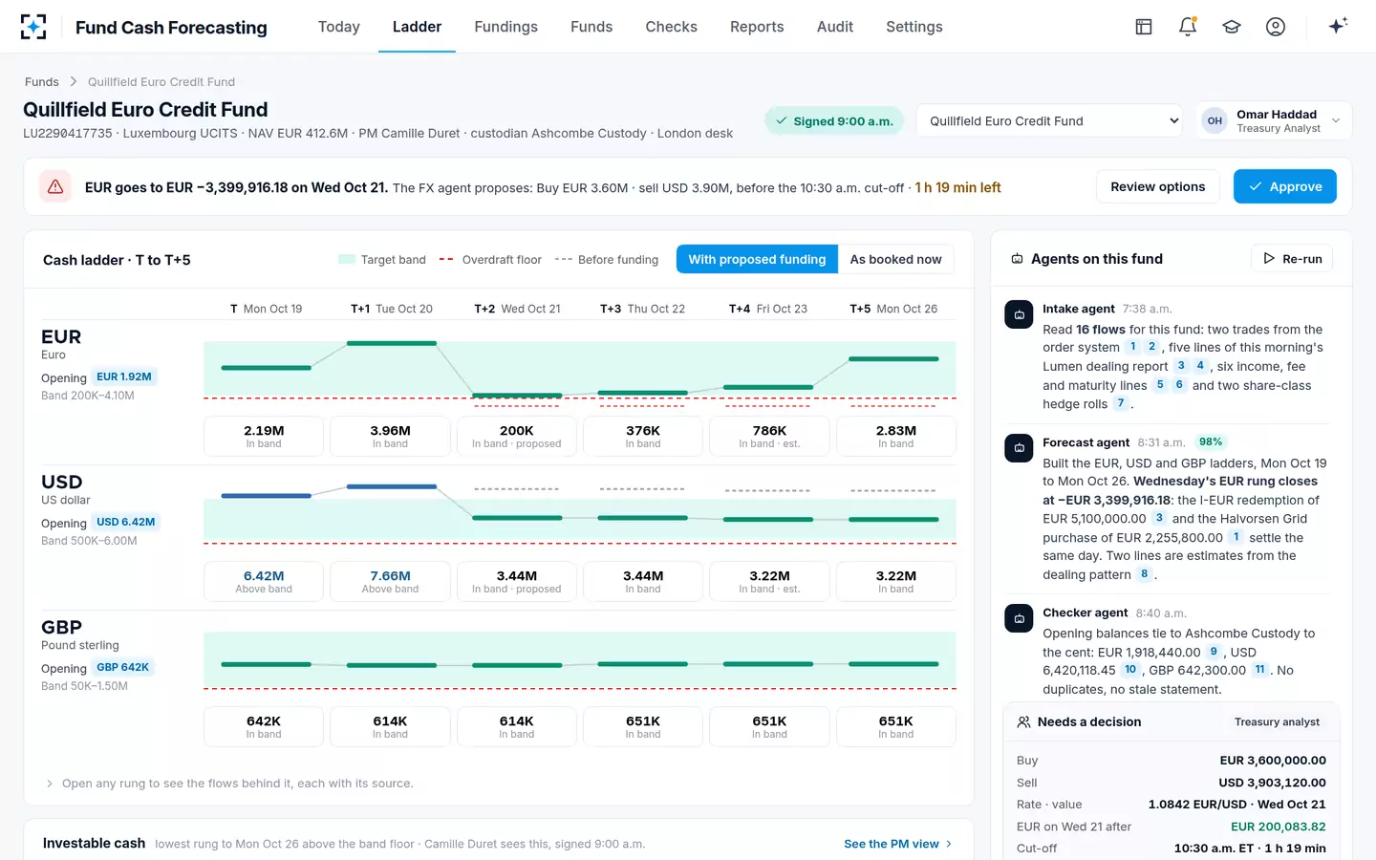Open the USD 7.66M Above band rung

tap(390, 581)
